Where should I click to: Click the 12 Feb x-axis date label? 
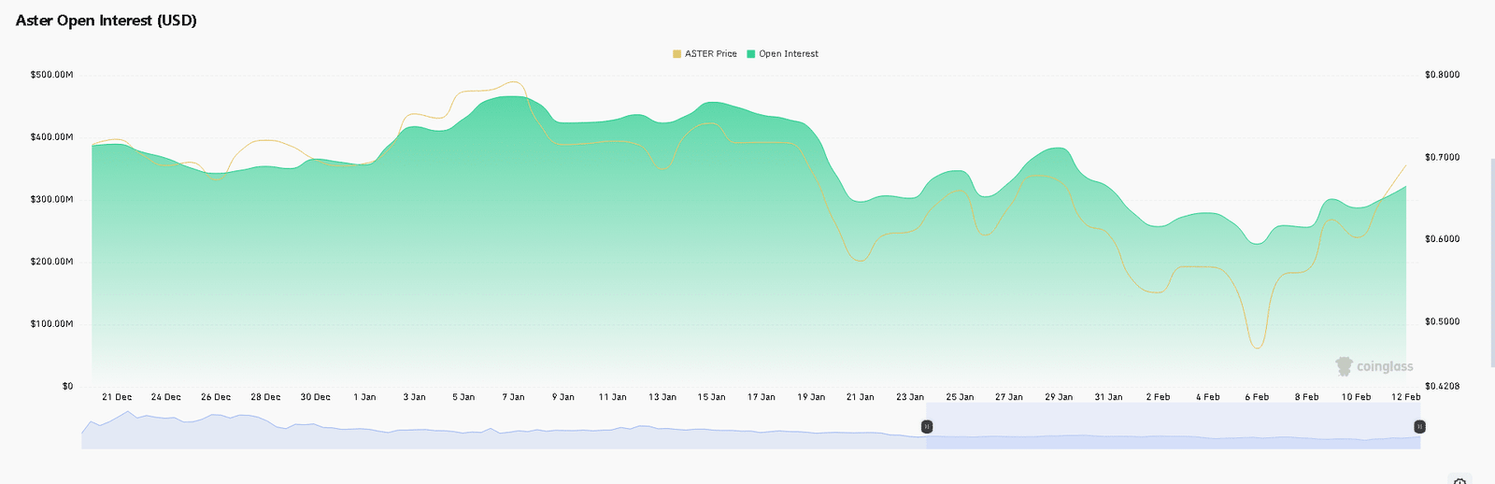click(x=1405, y=397)
